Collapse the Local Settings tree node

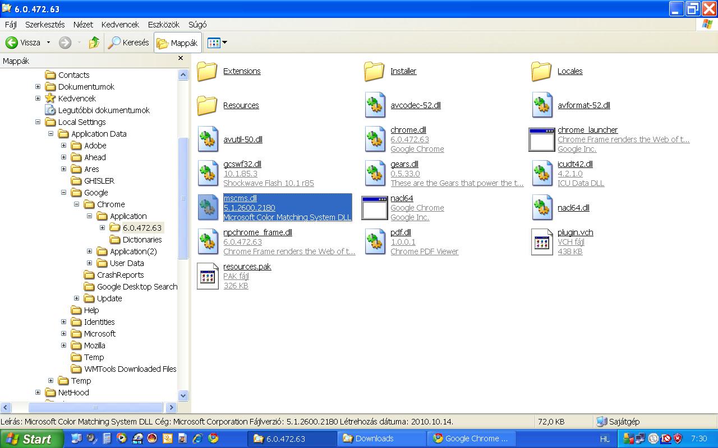tap(38, 122)
